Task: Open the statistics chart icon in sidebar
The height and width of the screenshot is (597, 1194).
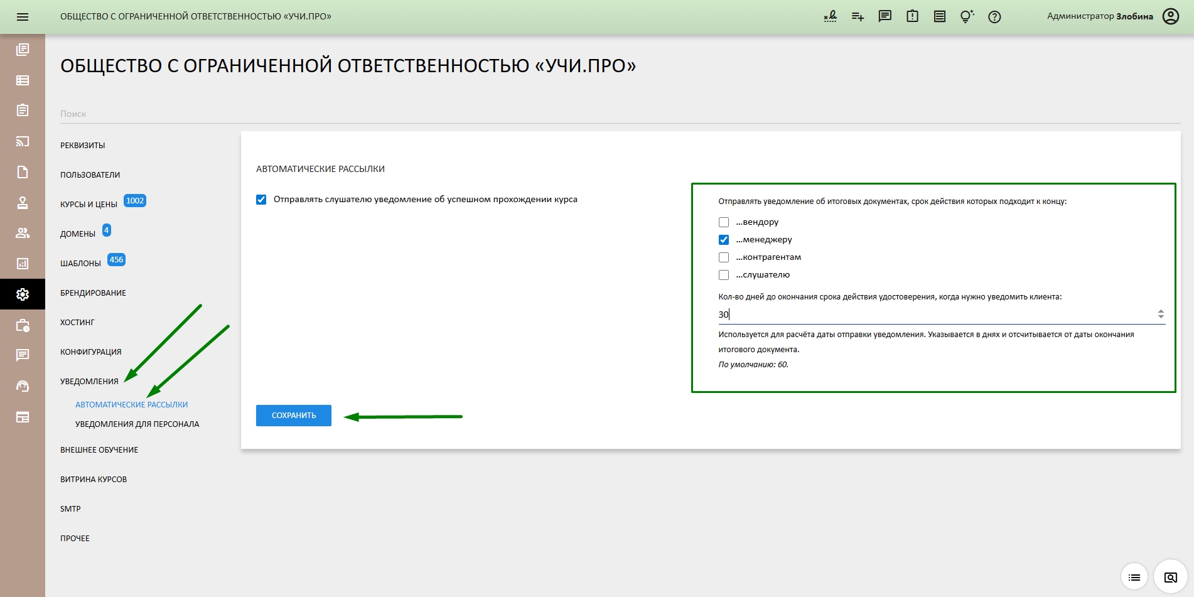Action: (x=23, y=263)
